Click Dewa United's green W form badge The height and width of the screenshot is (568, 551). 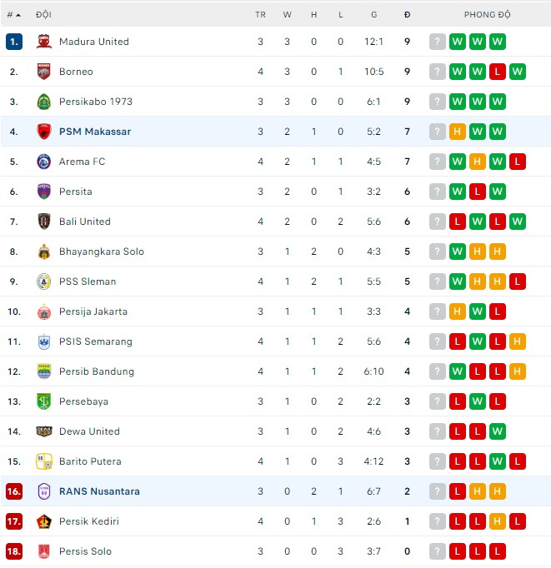(498, 431)
